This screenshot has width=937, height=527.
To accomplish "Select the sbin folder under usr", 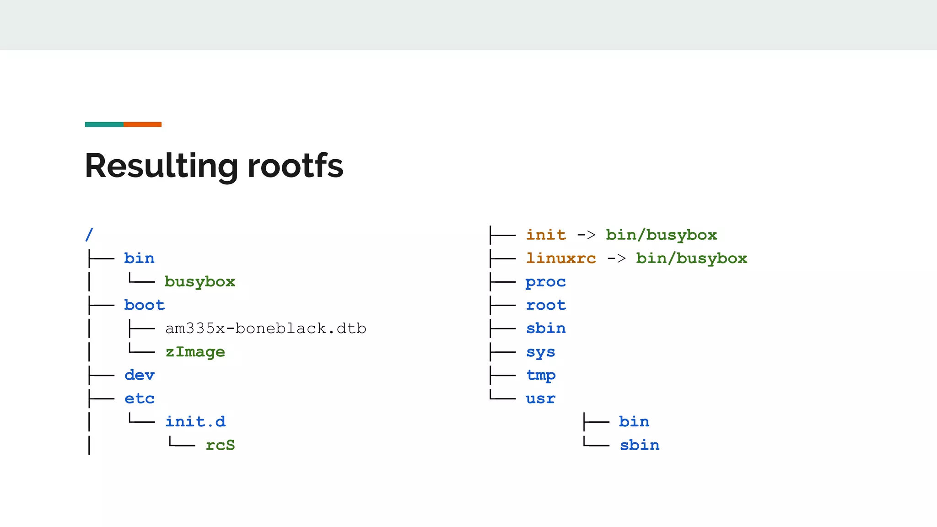I will click(639, 445).
